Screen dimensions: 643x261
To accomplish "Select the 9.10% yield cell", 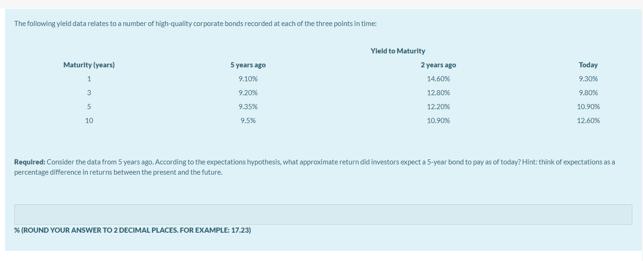I will (248, 79).
